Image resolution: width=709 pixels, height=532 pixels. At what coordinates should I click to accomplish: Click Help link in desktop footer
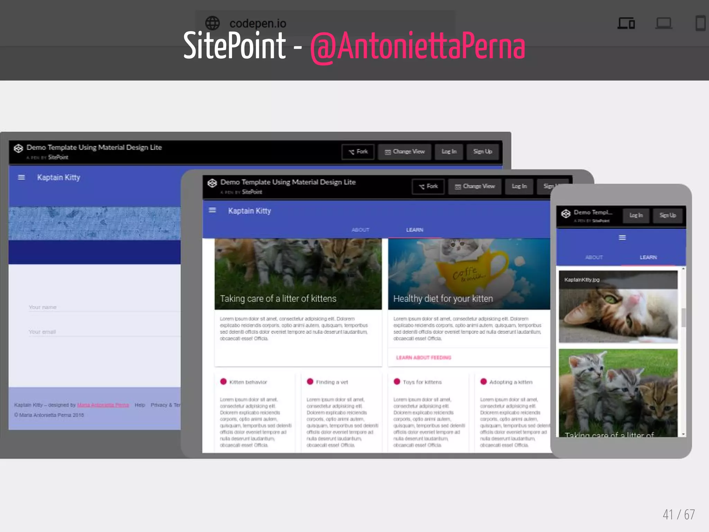(140, 405)
